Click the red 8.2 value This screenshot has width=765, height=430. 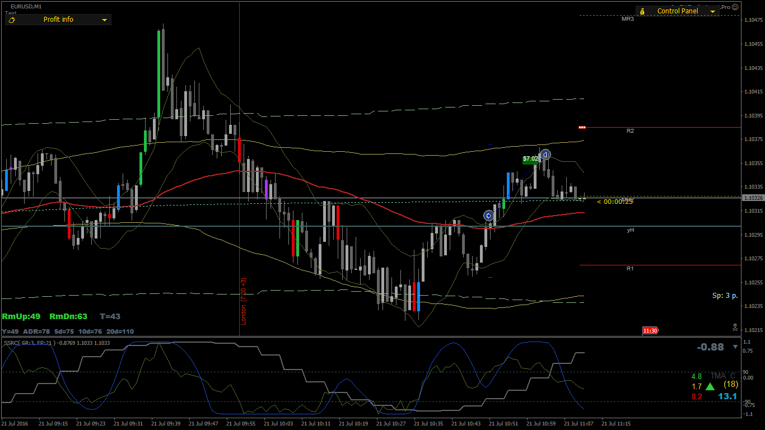pyautogui.click(x=697, y=397)
